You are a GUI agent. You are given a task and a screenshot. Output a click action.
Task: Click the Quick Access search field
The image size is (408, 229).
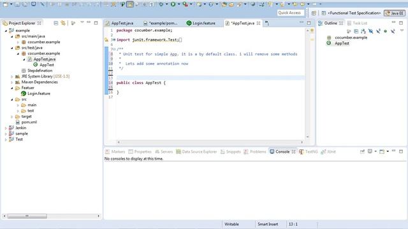click(291, 13)
